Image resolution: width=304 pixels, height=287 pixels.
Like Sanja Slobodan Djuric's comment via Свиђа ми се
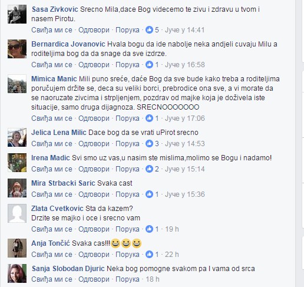pyautogui.click(x=52, y=279)
